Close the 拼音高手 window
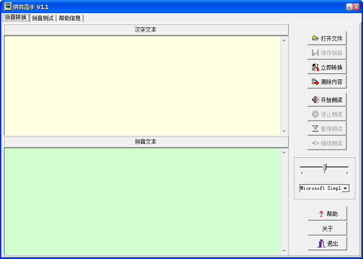The width and height of the screenshot is (363, 259). [356, 7]
